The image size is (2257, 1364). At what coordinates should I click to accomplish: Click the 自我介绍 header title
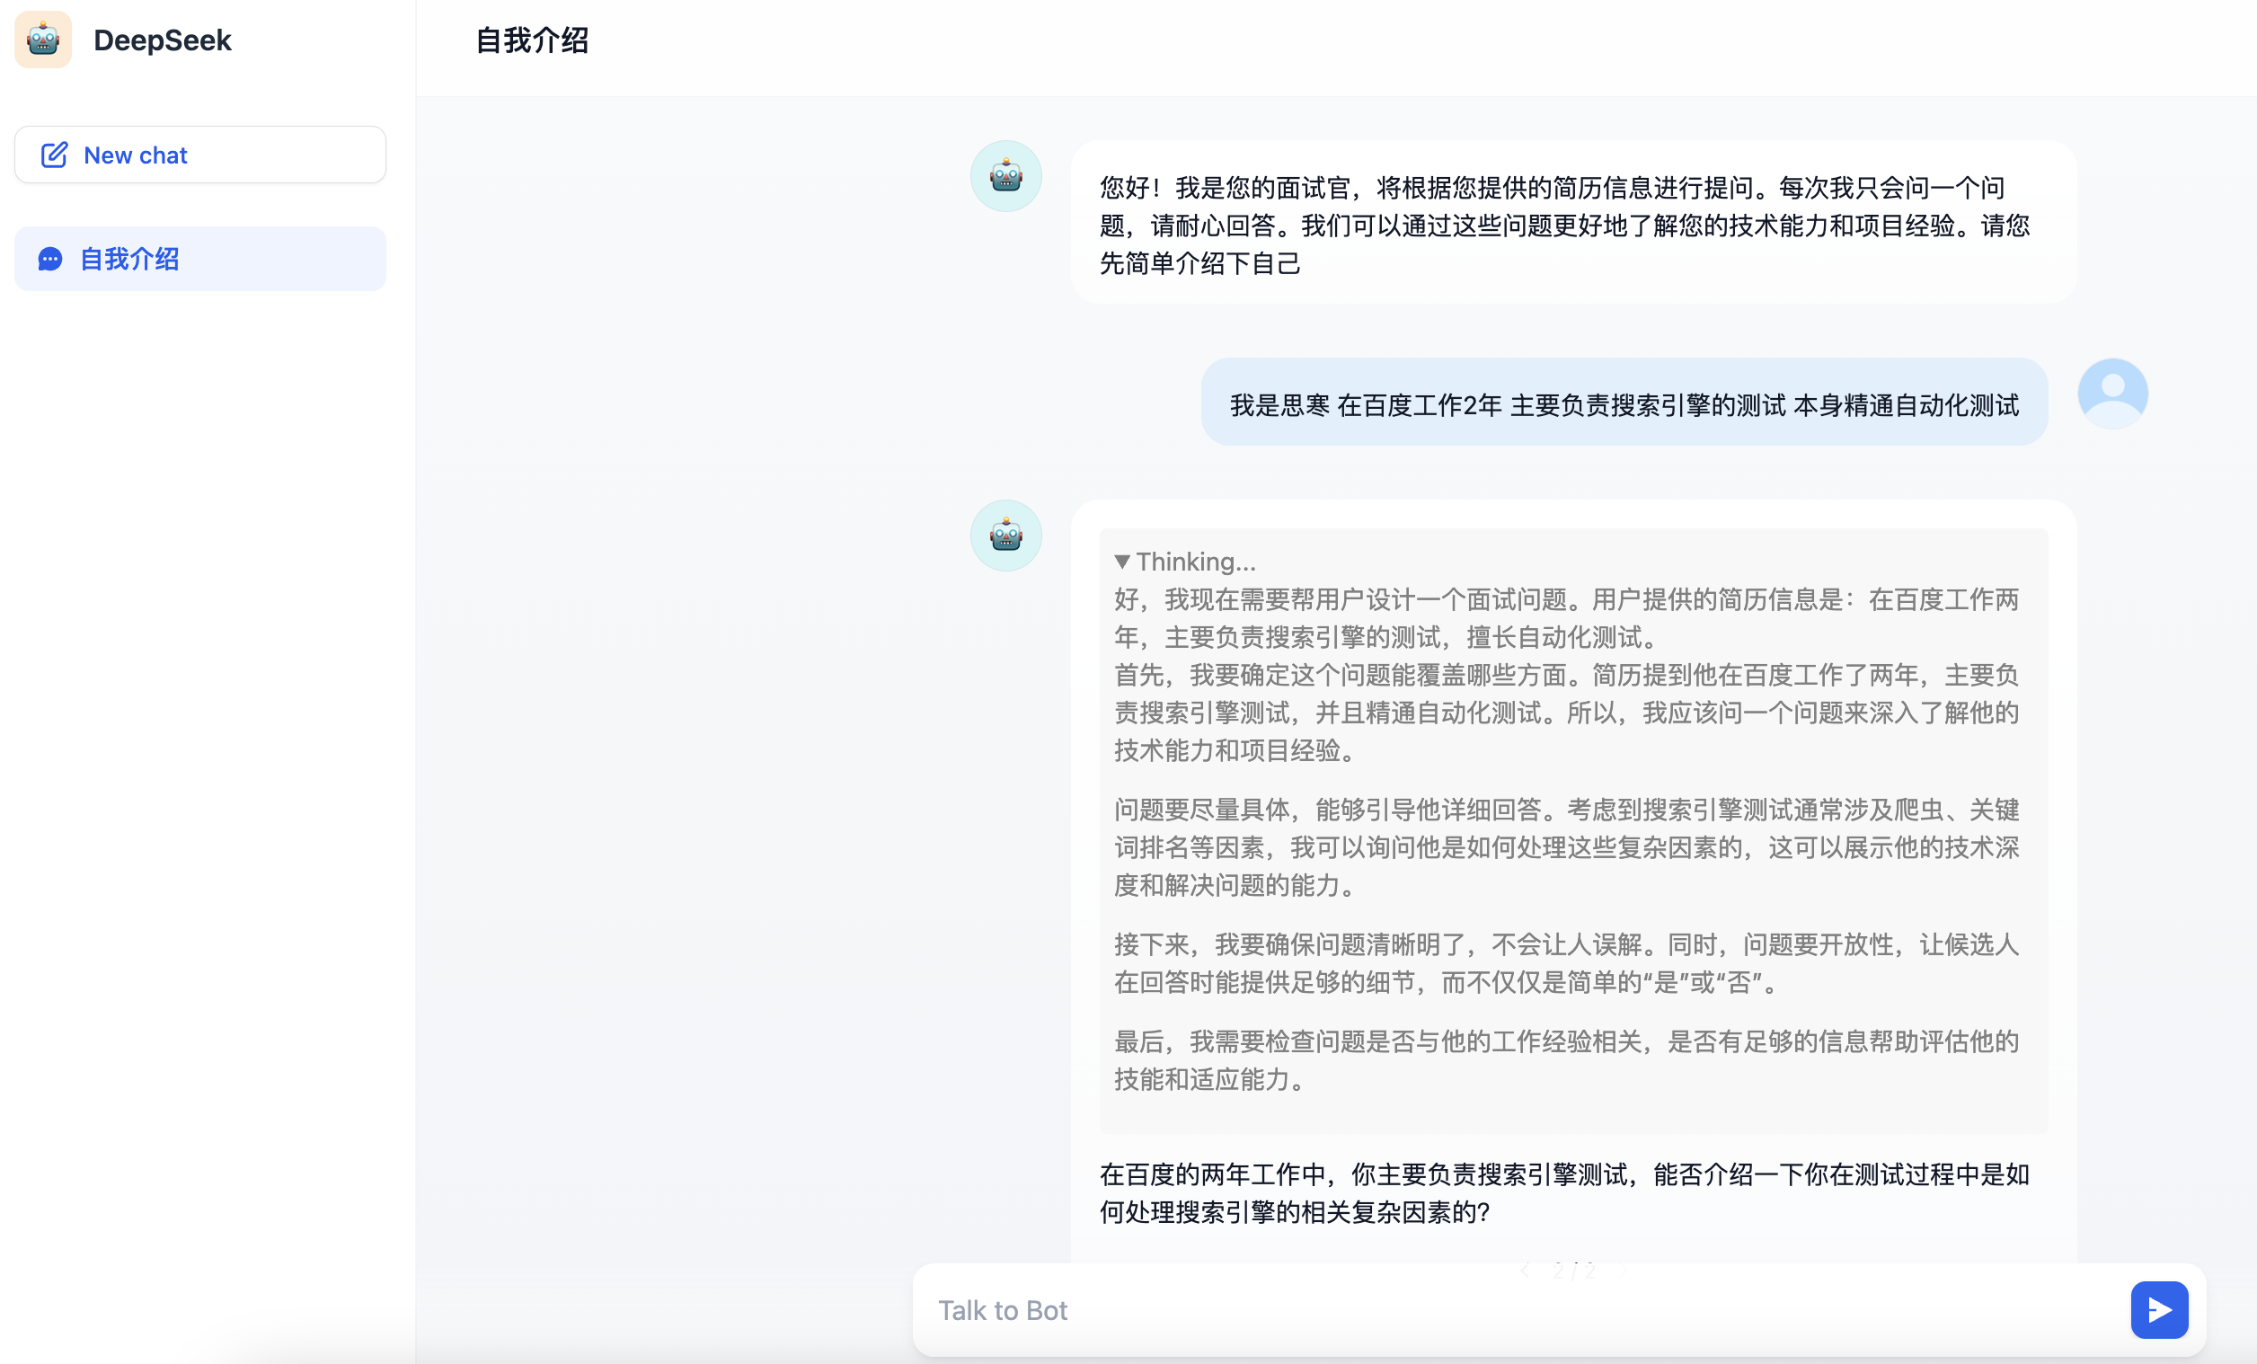point(531,40)
